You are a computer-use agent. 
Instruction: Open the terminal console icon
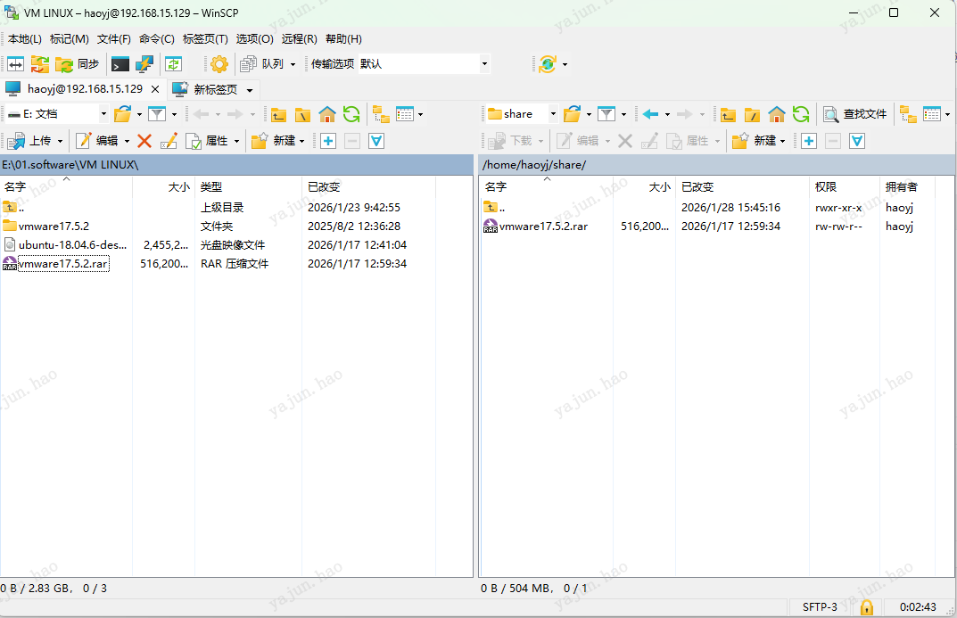(x=120, y=64)
